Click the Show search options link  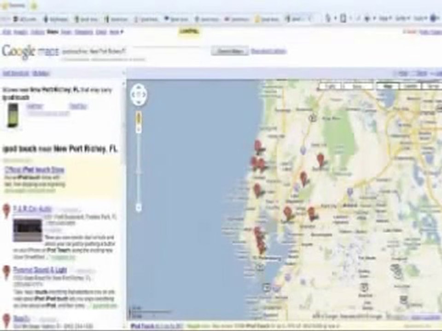(x=268, y=51)
